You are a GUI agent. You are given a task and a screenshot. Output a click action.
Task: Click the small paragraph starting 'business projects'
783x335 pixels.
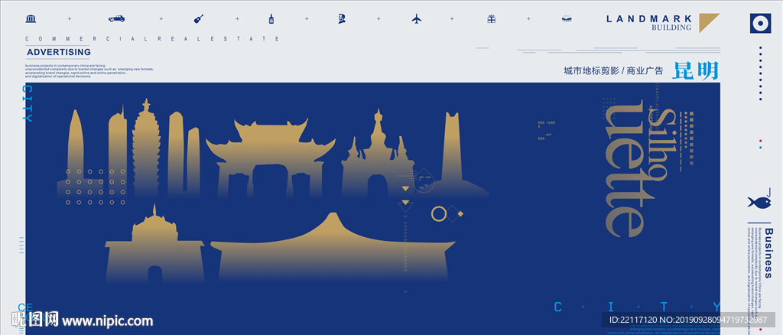89,71
